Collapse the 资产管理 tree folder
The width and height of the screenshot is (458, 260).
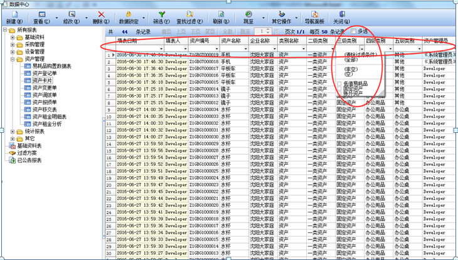point(13,59)
